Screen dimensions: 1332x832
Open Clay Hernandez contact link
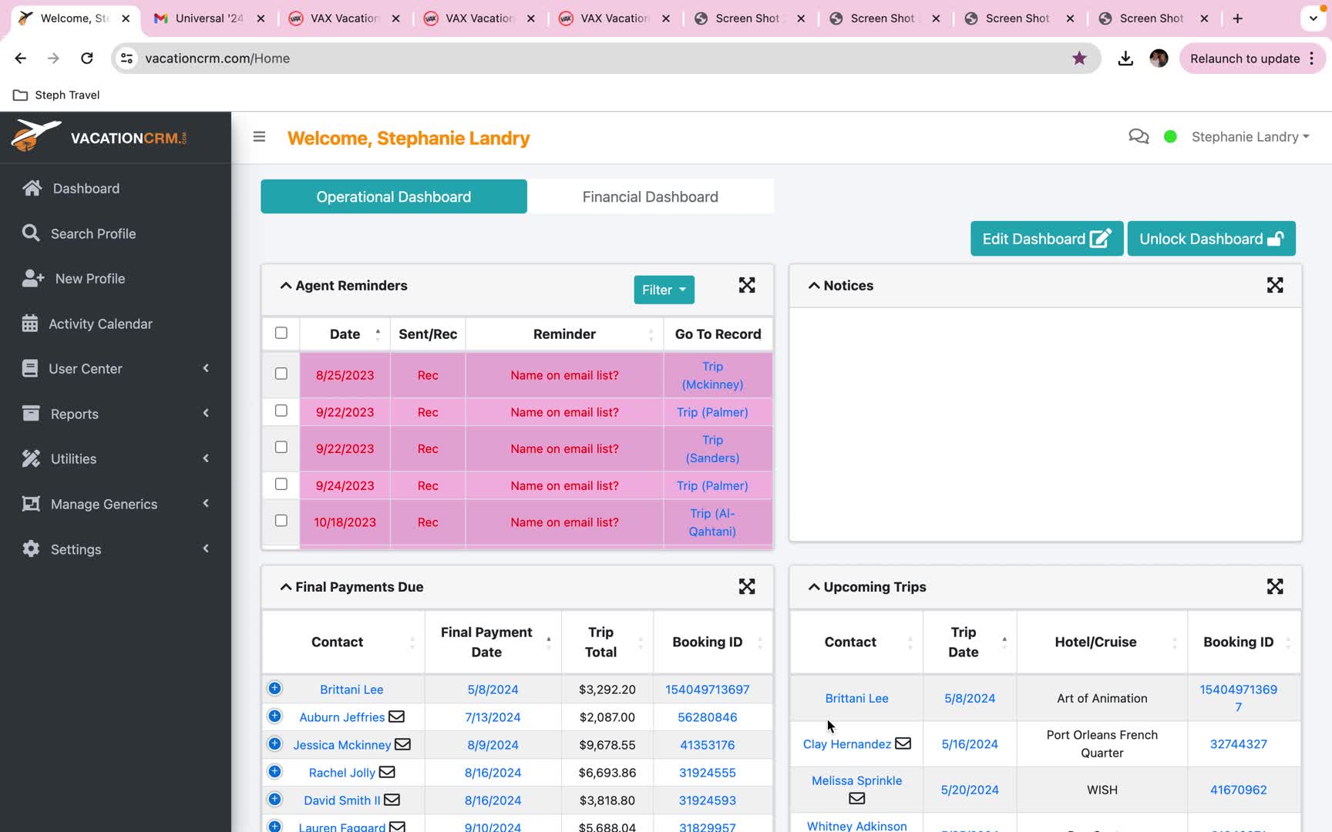pyautogui.click(x=846, y=743)
